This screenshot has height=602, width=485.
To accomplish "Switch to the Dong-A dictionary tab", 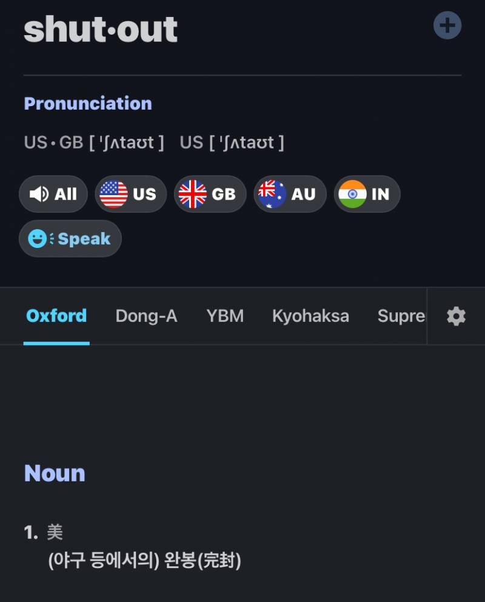I will (x=146, y=316).
